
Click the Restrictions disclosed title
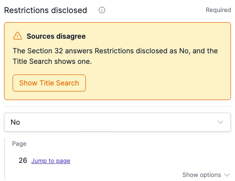pyautogui.click(x=46, y=10)
